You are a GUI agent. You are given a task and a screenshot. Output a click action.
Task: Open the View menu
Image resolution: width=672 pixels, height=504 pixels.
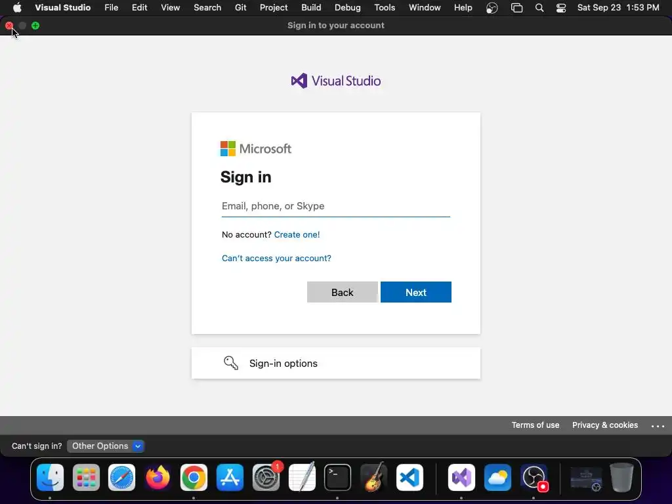pos(170,7)
